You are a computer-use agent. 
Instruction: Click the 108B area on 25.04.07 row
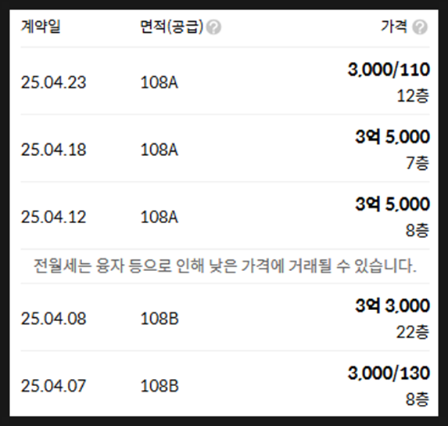[159, 385]
